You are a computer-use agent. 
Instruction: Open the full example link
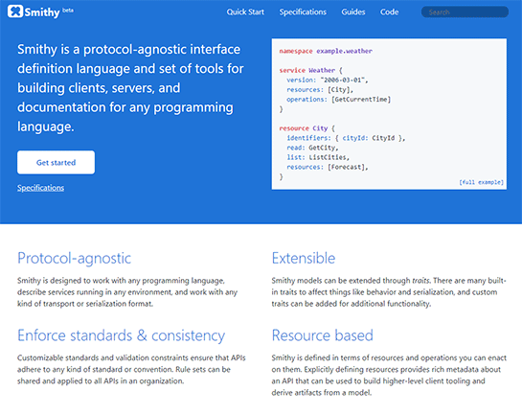coord(481,182)
